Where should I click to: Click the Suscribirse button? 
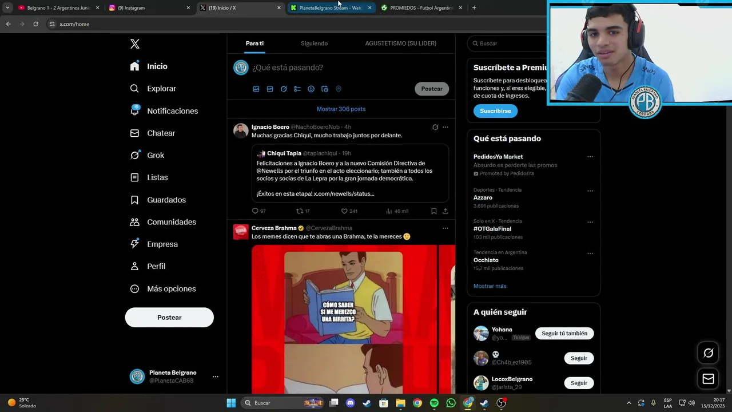[495, 111]
